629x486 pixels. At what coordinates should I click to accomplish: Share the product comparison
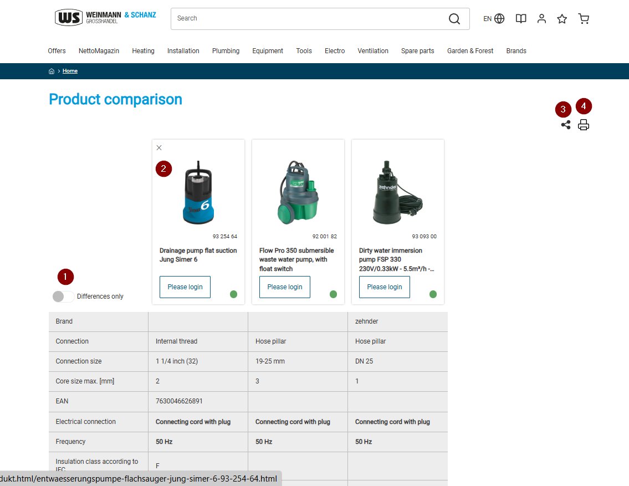[x=566, y=125]
